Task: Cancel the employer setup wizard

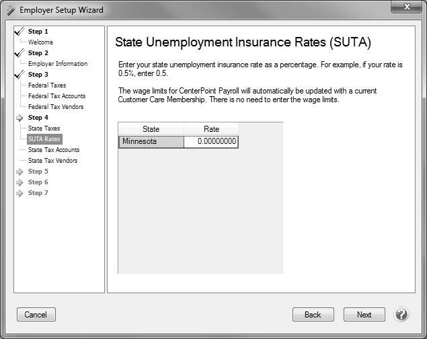Action: coord(36,315)
